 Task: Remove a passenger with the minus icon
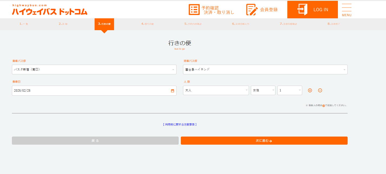[320, 91]
